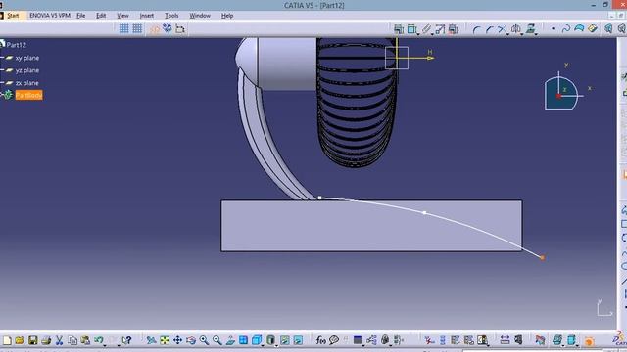Toggle Construction/Standard Element mode
The image size is (627, 352).
pos(155,28)
